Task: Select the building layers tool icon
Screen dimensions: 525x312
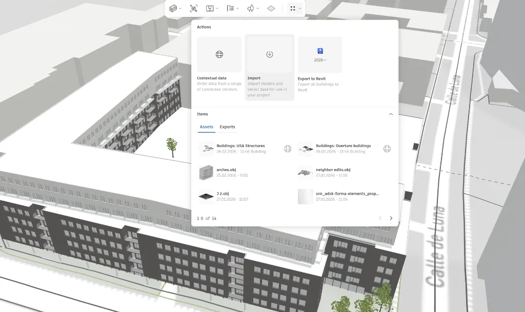Action: [173, 8]
